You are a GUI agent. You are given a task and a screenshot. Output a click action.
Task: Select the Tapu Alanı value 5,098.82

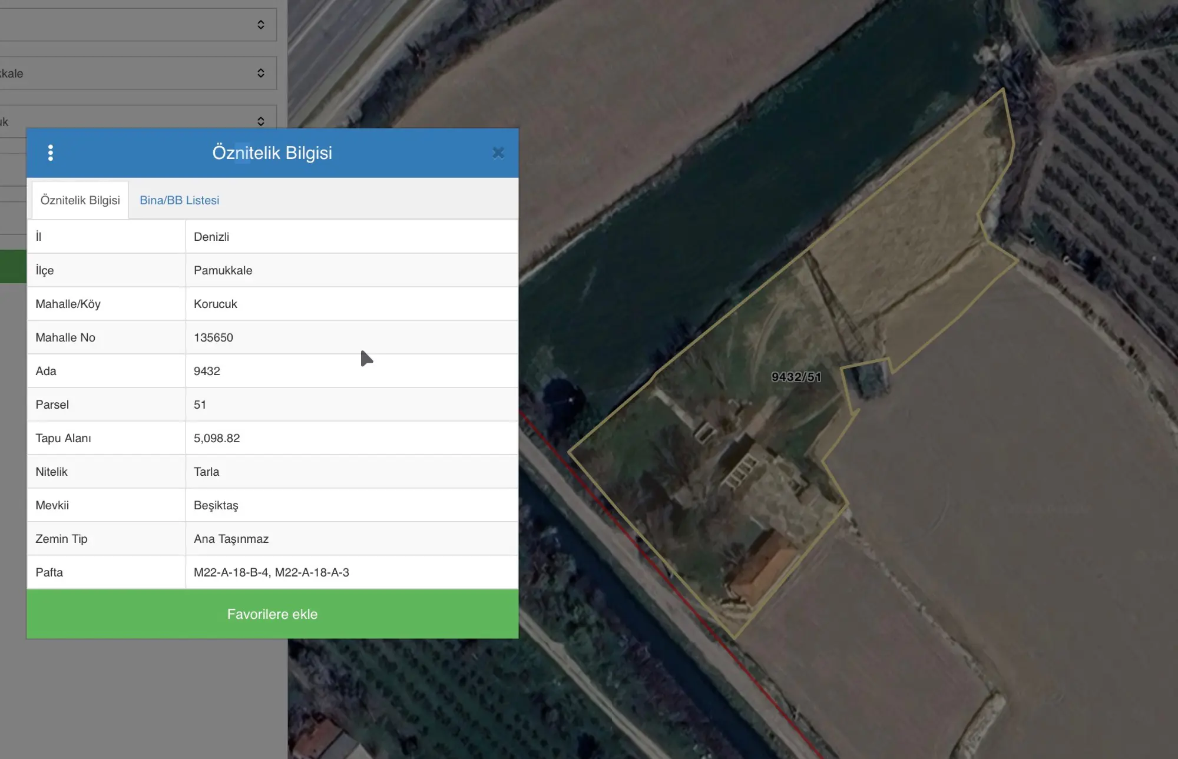[217, 438]
